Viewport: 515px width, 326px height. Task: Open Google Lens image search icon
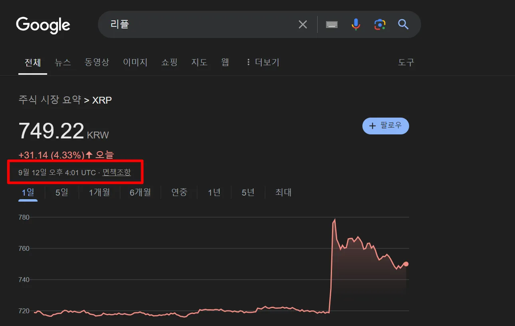(x=380, y=24)
